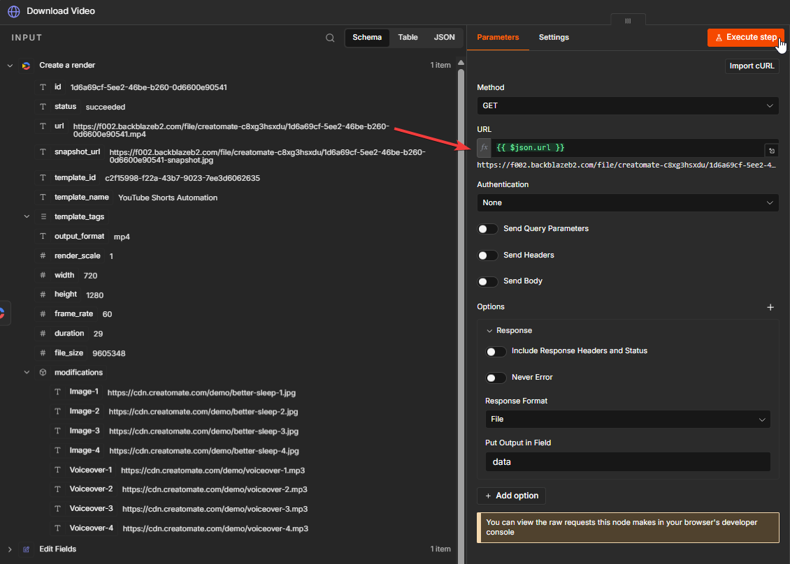Click the file_size value 9605348
Image resolution: width=790 pixels, height=564 pixels.
[x=109, y=353]
